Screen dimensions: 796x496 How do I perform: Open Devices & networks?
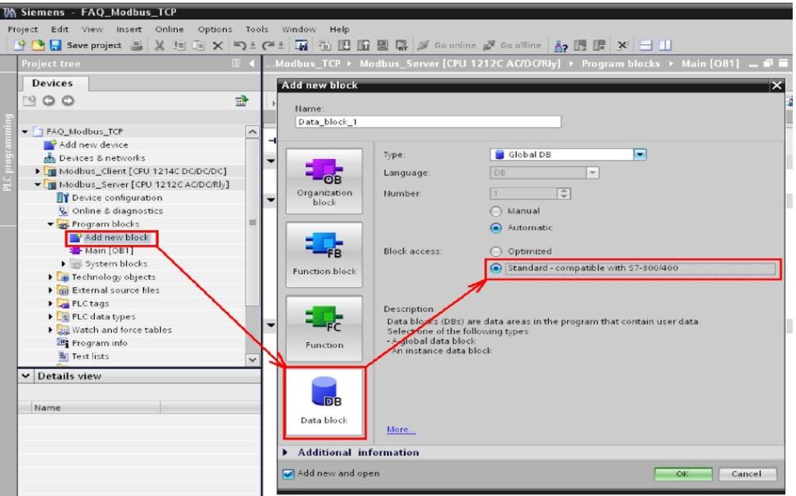102,158
